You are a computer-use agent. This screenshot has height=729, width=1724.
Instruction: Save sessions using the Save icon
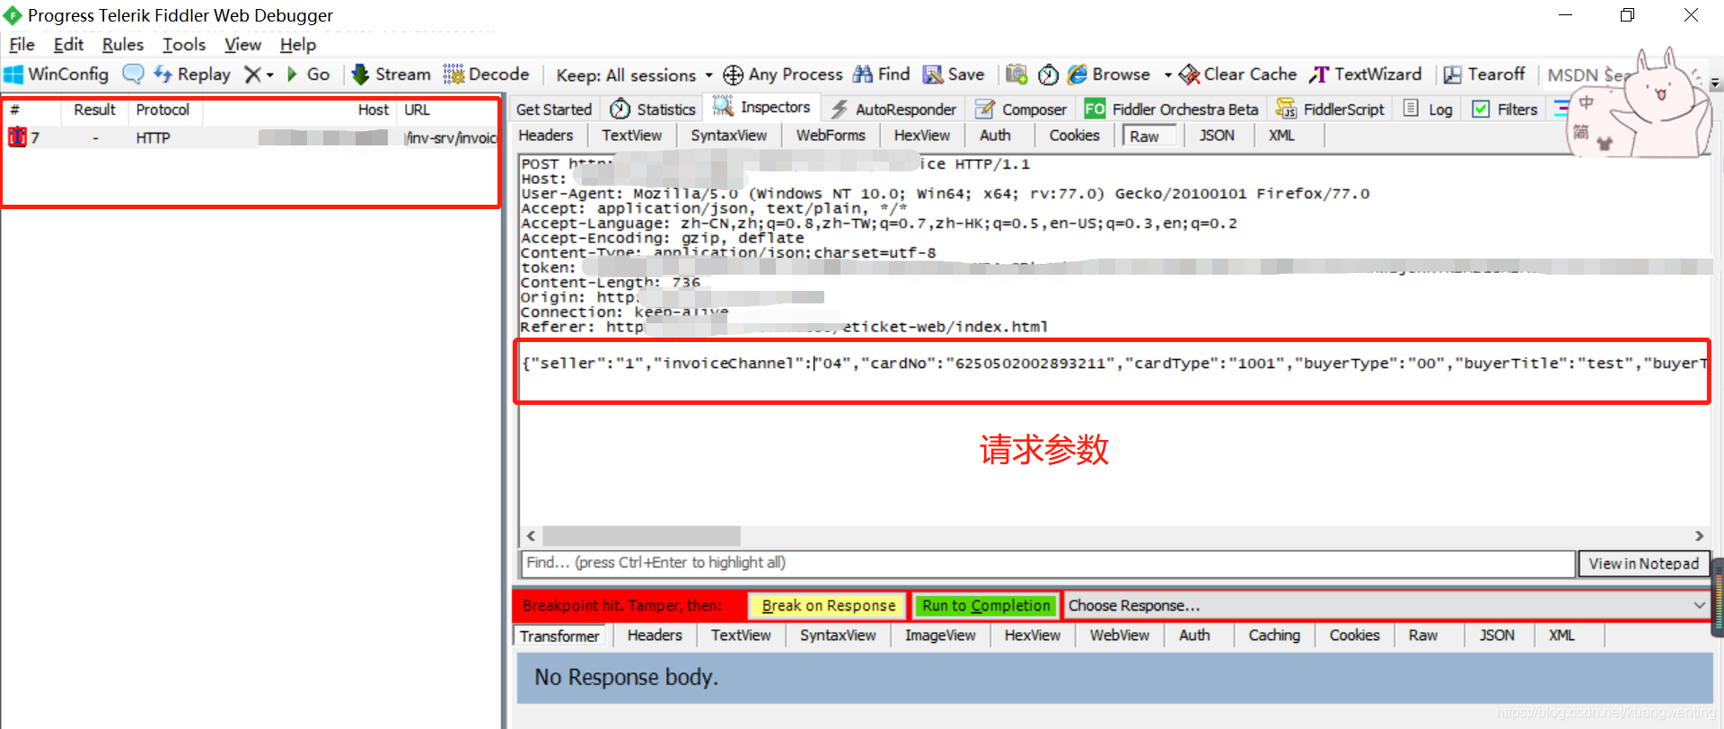pyautogui.click(x=954, y=75)
